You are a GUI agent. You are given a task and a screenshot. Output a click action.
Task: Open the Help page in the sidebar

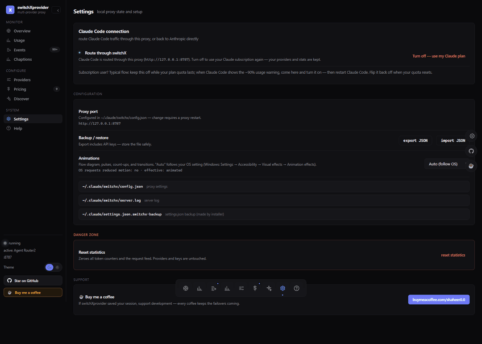pyautogui.click(x=33, y=128)
